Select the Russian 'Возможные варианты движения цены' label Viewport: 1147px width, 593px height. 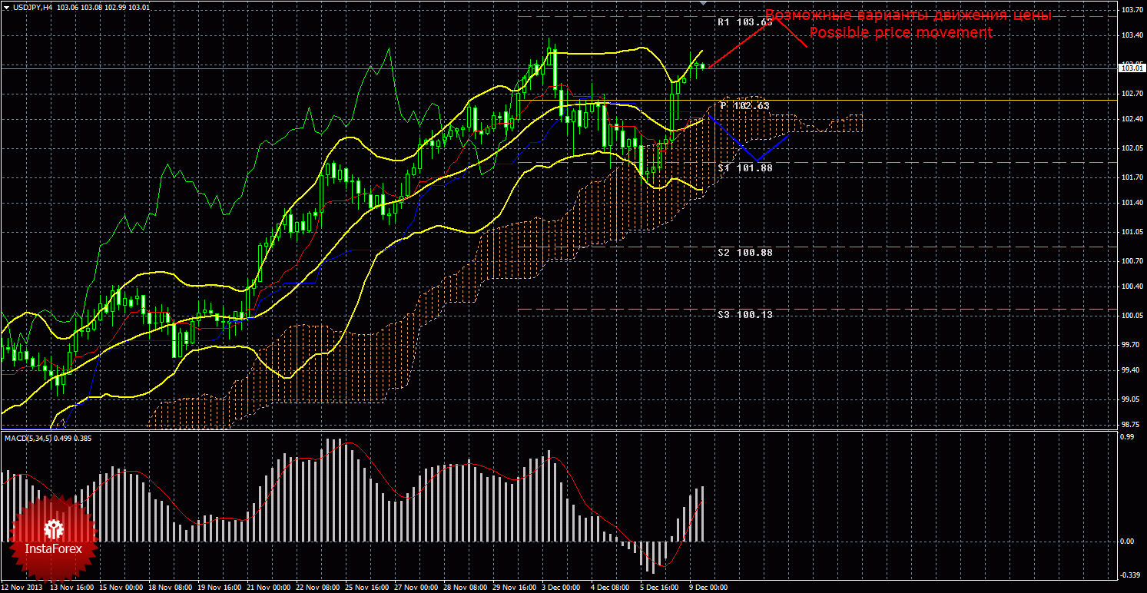908,16
